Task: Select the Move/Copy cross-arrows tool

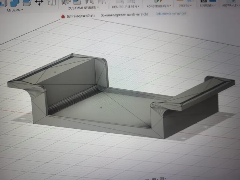Action: pos(39,2)
